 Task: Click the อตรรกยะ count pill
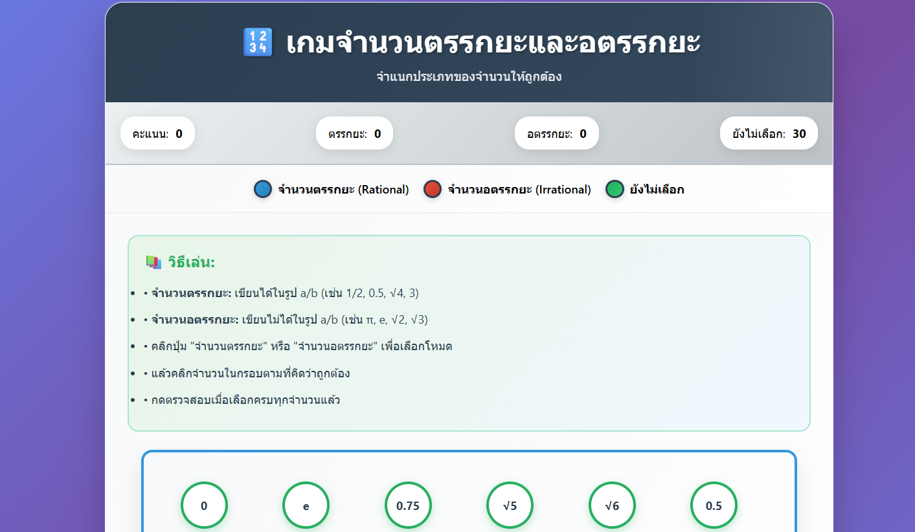[557, 134]
